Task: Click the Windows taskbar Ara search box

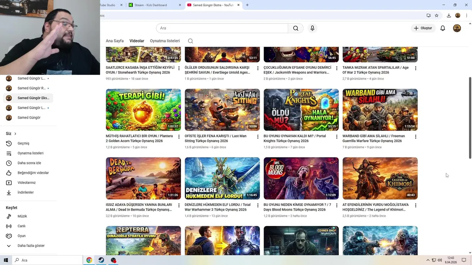Action: tap(47, 260)
